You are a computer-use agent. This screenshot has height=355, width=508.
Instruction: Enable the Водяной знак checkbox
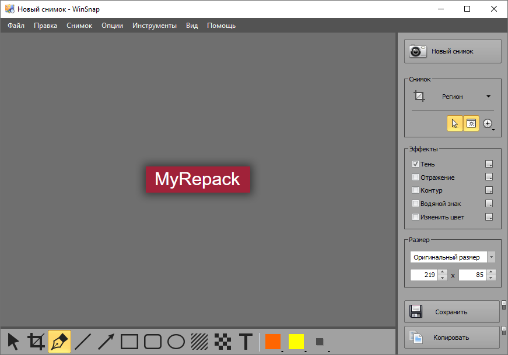point(416,204)
